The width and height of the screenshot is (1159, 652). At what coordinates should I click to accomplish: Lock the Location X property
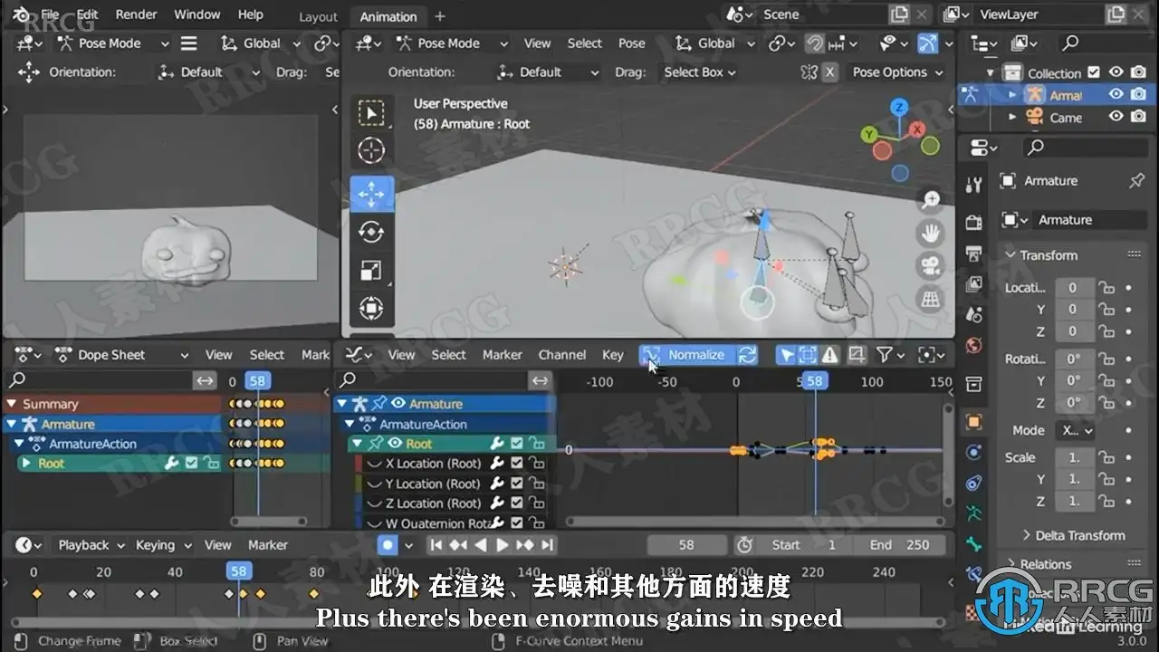[1106, 288]
